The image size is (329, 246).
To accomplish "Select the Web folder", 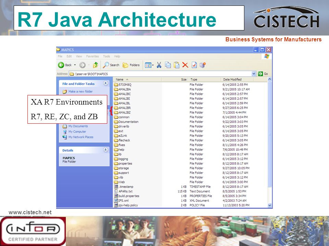I will pyautogui.click(x=119, y=182).
